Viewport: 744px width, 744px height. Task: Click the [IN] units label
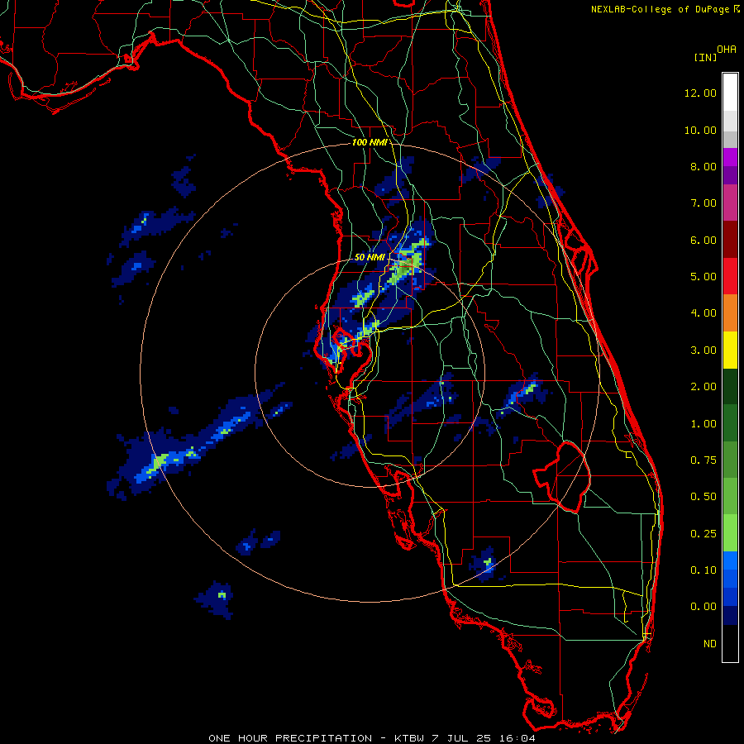[705, 57]
